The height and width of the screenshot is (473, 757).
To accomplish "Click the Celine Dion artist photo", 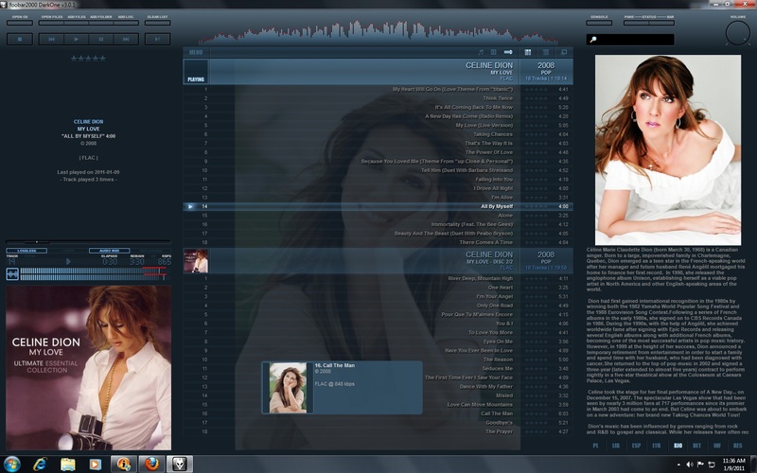I will pyautogui.click(x=668, y=150).
